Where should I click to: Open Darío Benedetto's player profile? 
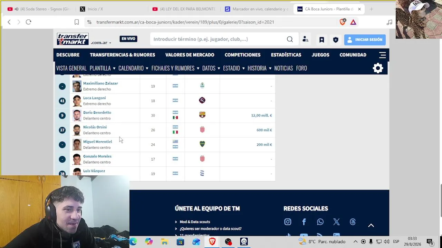(x=97, y=112)
